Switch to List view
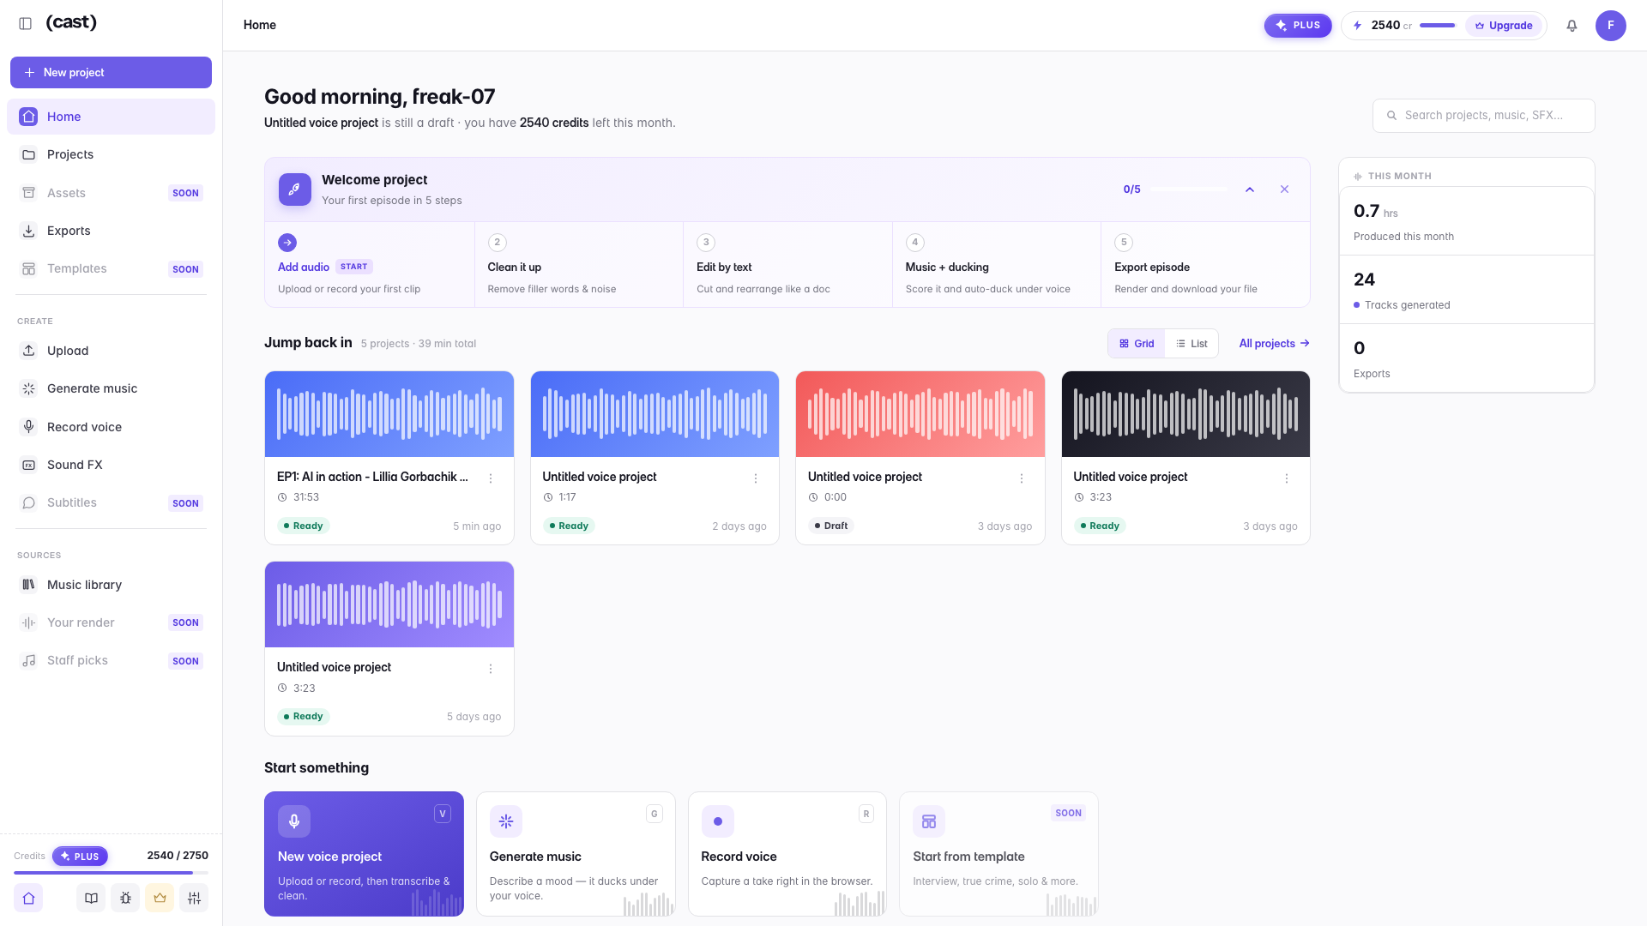 tap(1192, 344)
